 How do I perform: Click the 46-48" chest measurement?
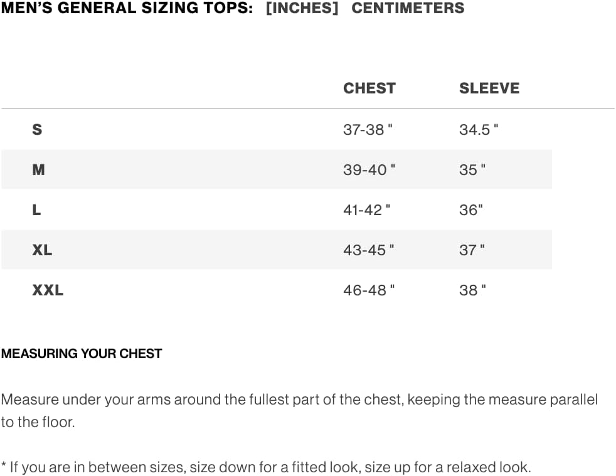pos(368,290)
